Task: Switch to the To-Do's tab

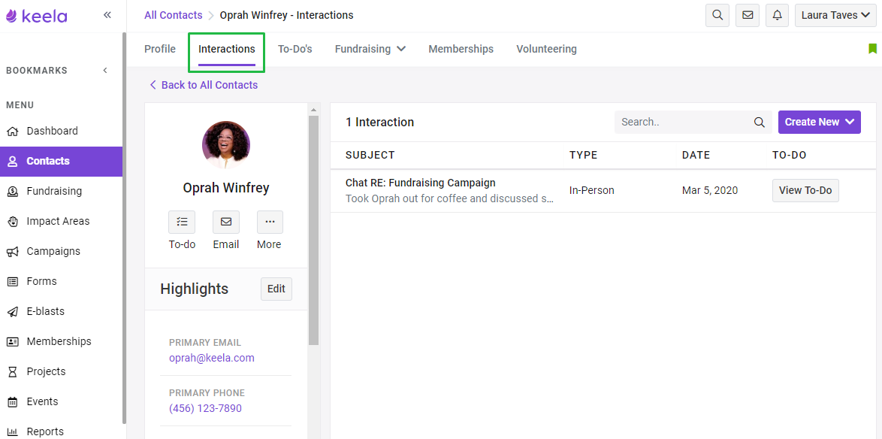Action: (295, 49)
